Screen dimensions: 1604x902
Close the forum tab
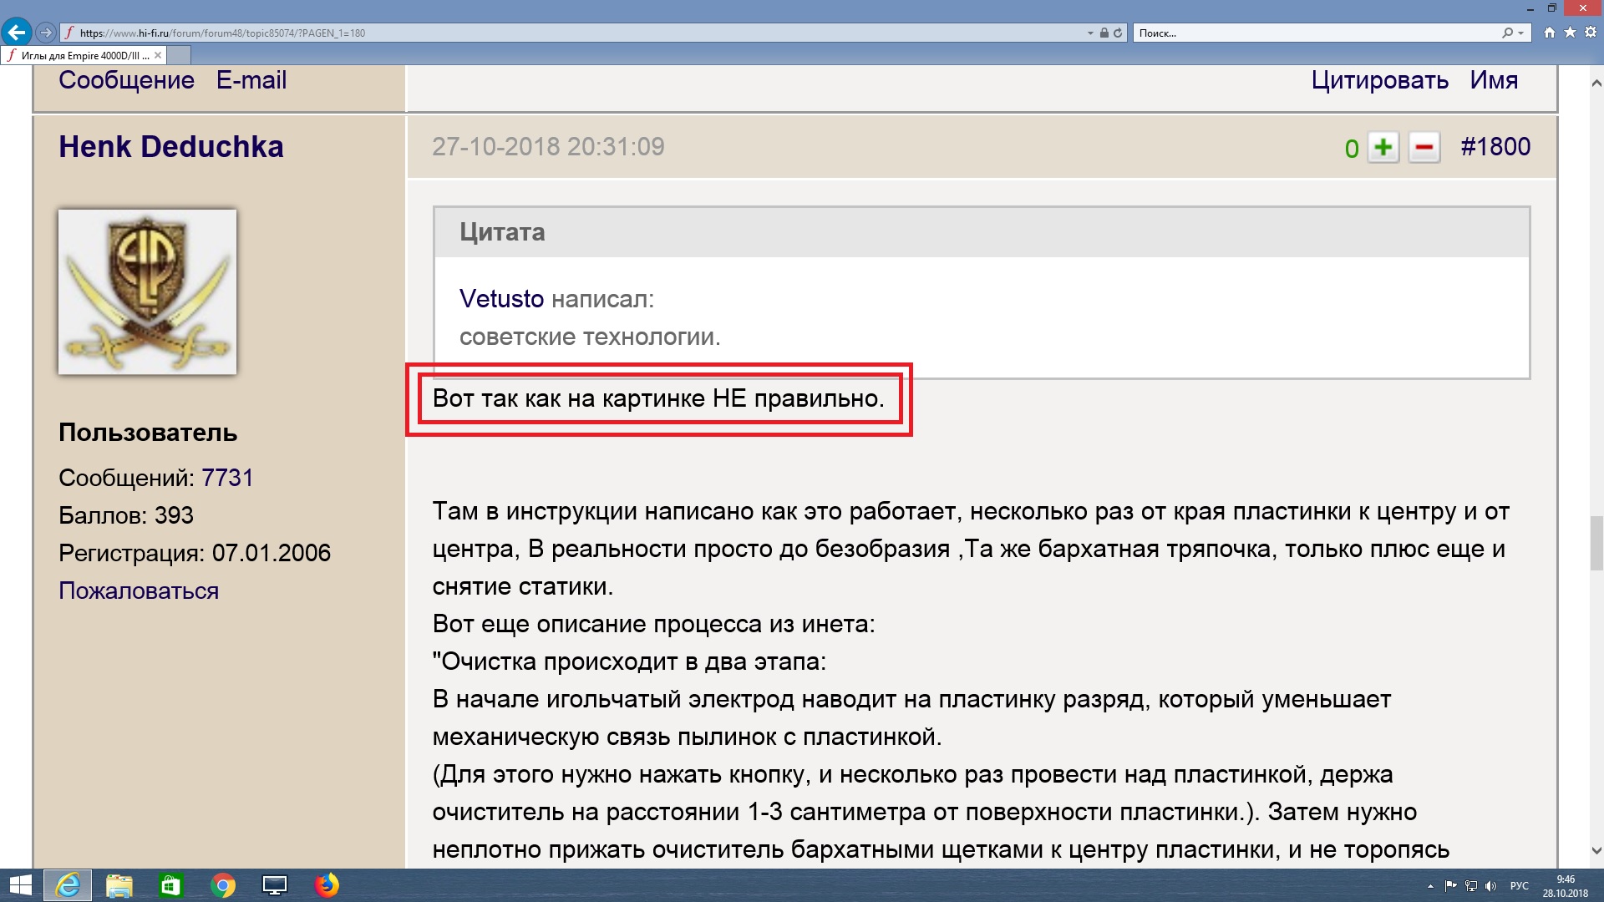(x=158, y=55)
